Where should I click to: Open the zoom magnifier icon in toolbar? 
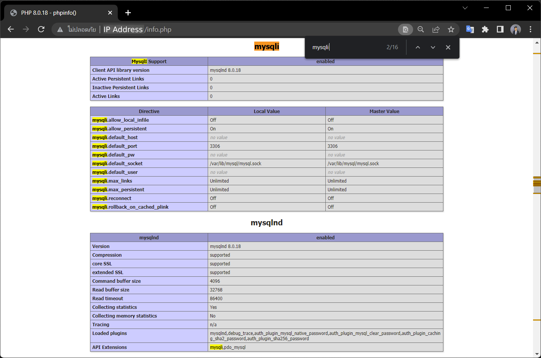pos(421,29)
